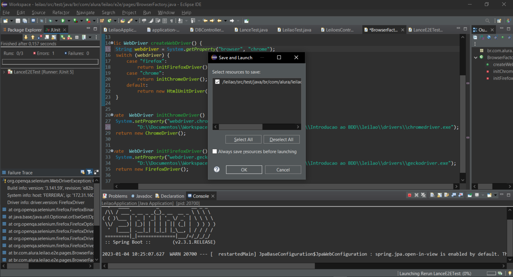Click the Show Whitespace Characters pilcrow icon

pyautogui.click(x=171, y=21)
